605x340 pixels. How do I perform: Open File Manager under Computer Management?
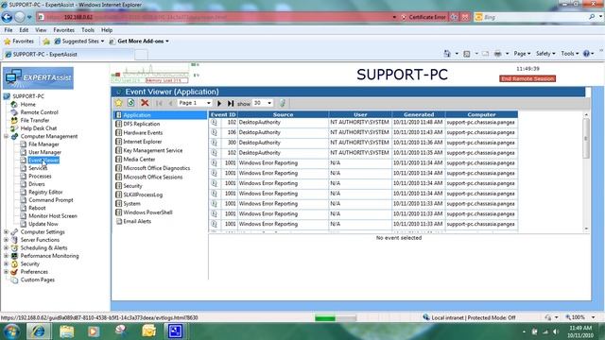click(x=43, y=144)
